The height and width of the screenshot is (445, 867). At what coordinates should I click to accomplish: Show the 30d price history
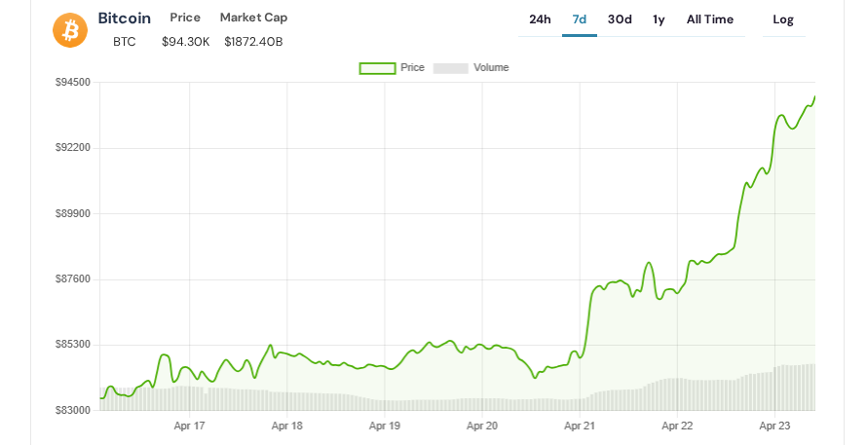[620, 19]
